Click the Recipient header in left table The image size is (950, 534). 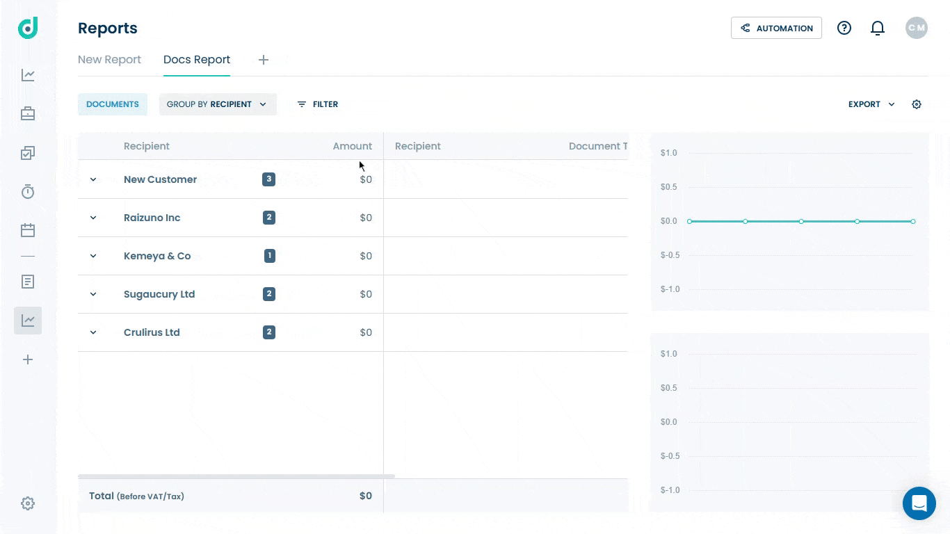pos(147,146)
